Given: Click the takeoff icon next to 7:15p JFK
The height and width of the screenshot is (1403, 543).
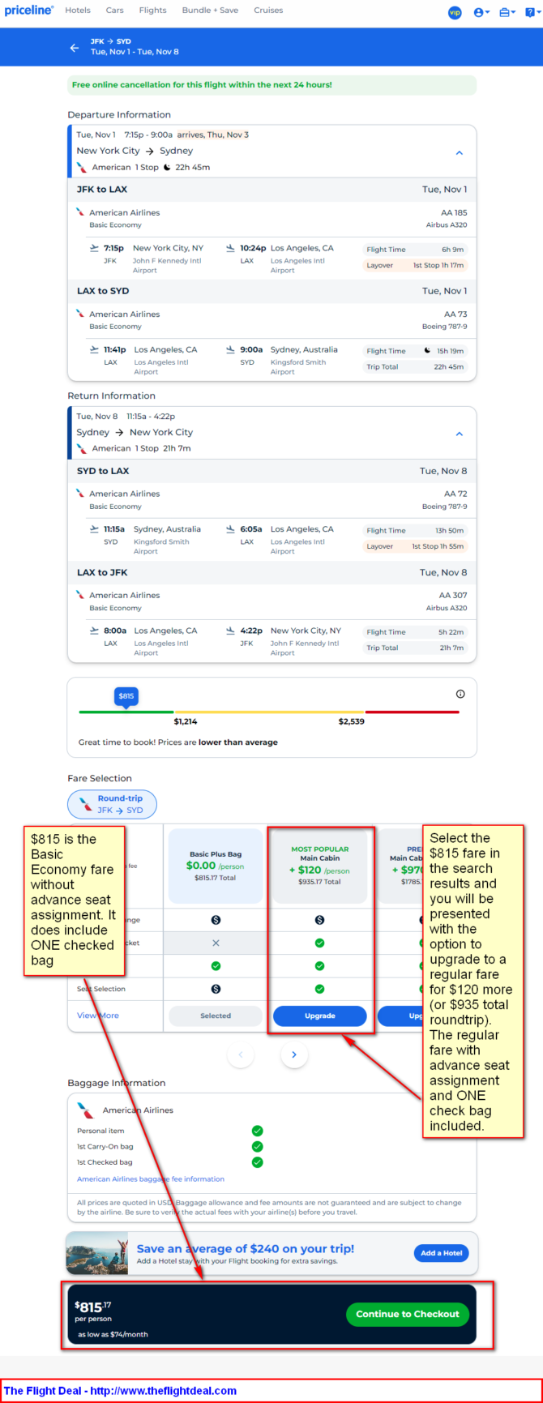Looking at the screenshot, I should [x=94, y=248].
